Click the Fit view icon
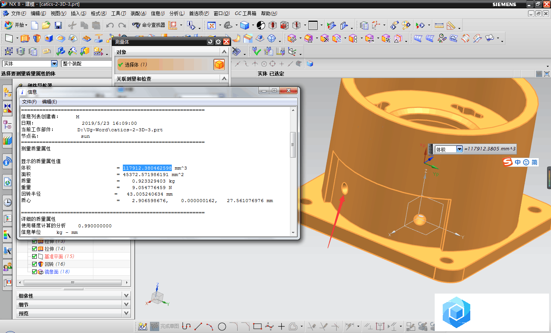Image resolution: width=551 pixels, height=333 pixels. point(212,25)
